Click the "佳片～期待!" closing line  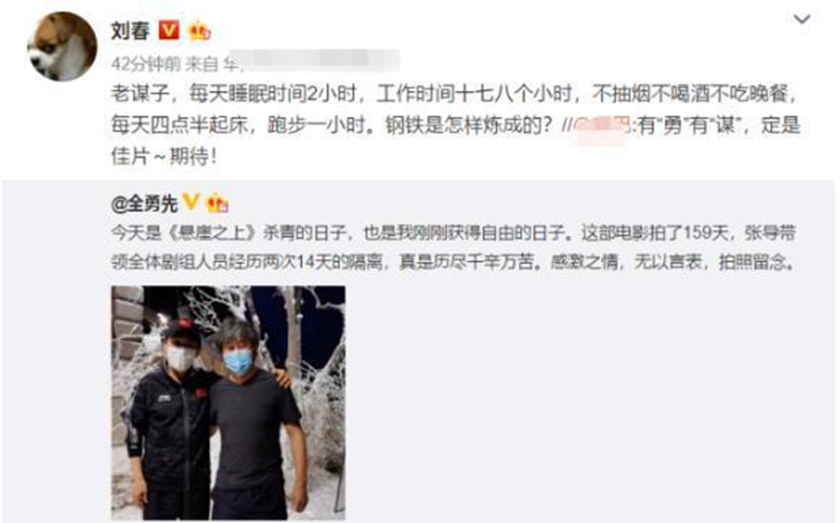click(x=164, y=157)
